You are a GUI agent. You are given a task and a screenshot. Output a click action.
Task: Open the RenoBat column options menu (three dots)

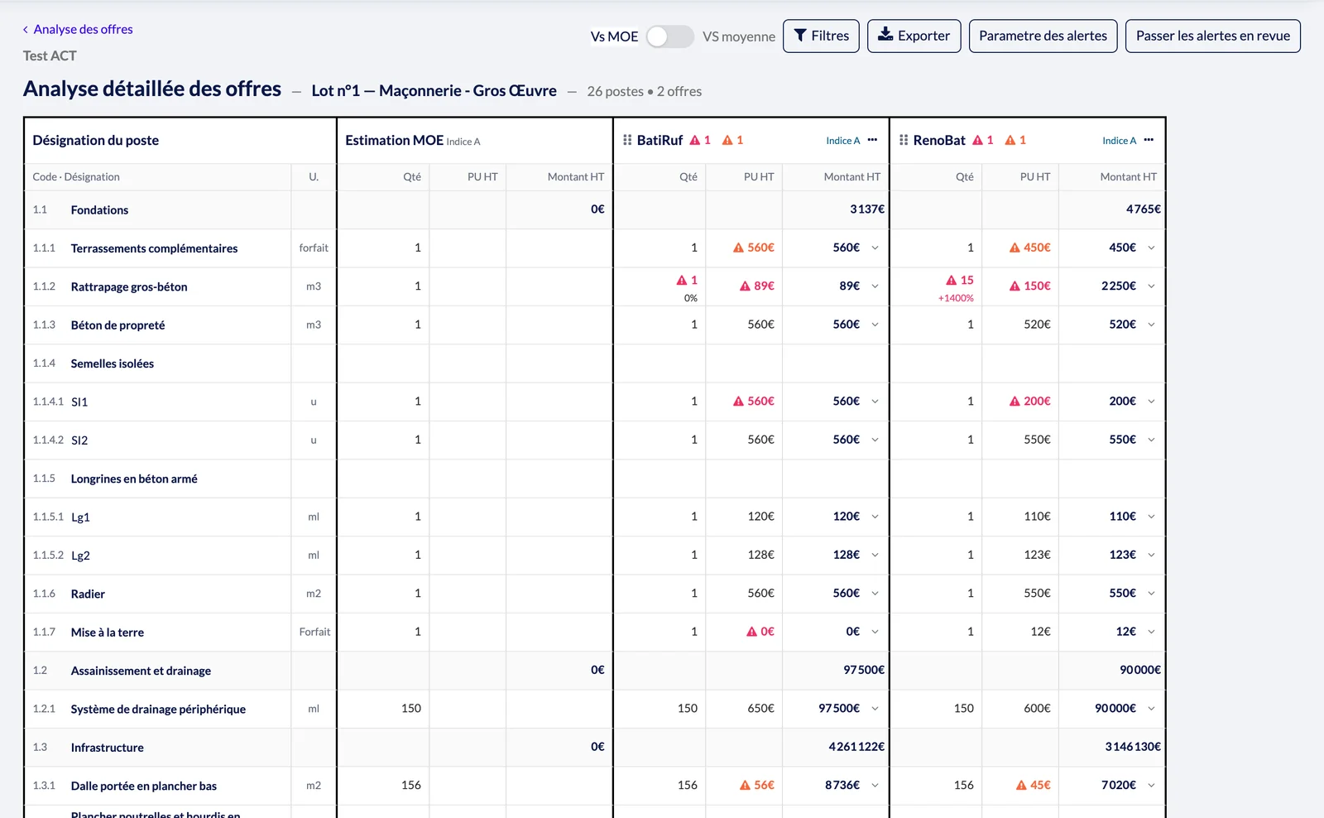tap(1149, 140)
